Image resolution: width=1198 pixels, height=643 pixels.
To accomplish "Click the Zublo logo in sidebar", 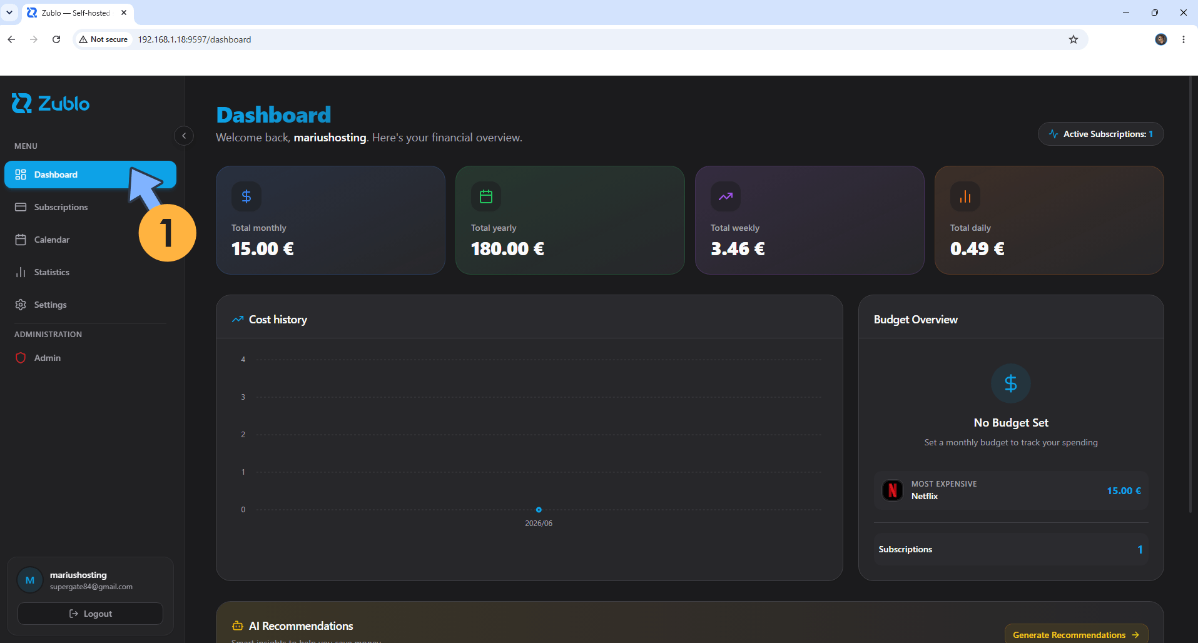I will [x=51, y=103].
